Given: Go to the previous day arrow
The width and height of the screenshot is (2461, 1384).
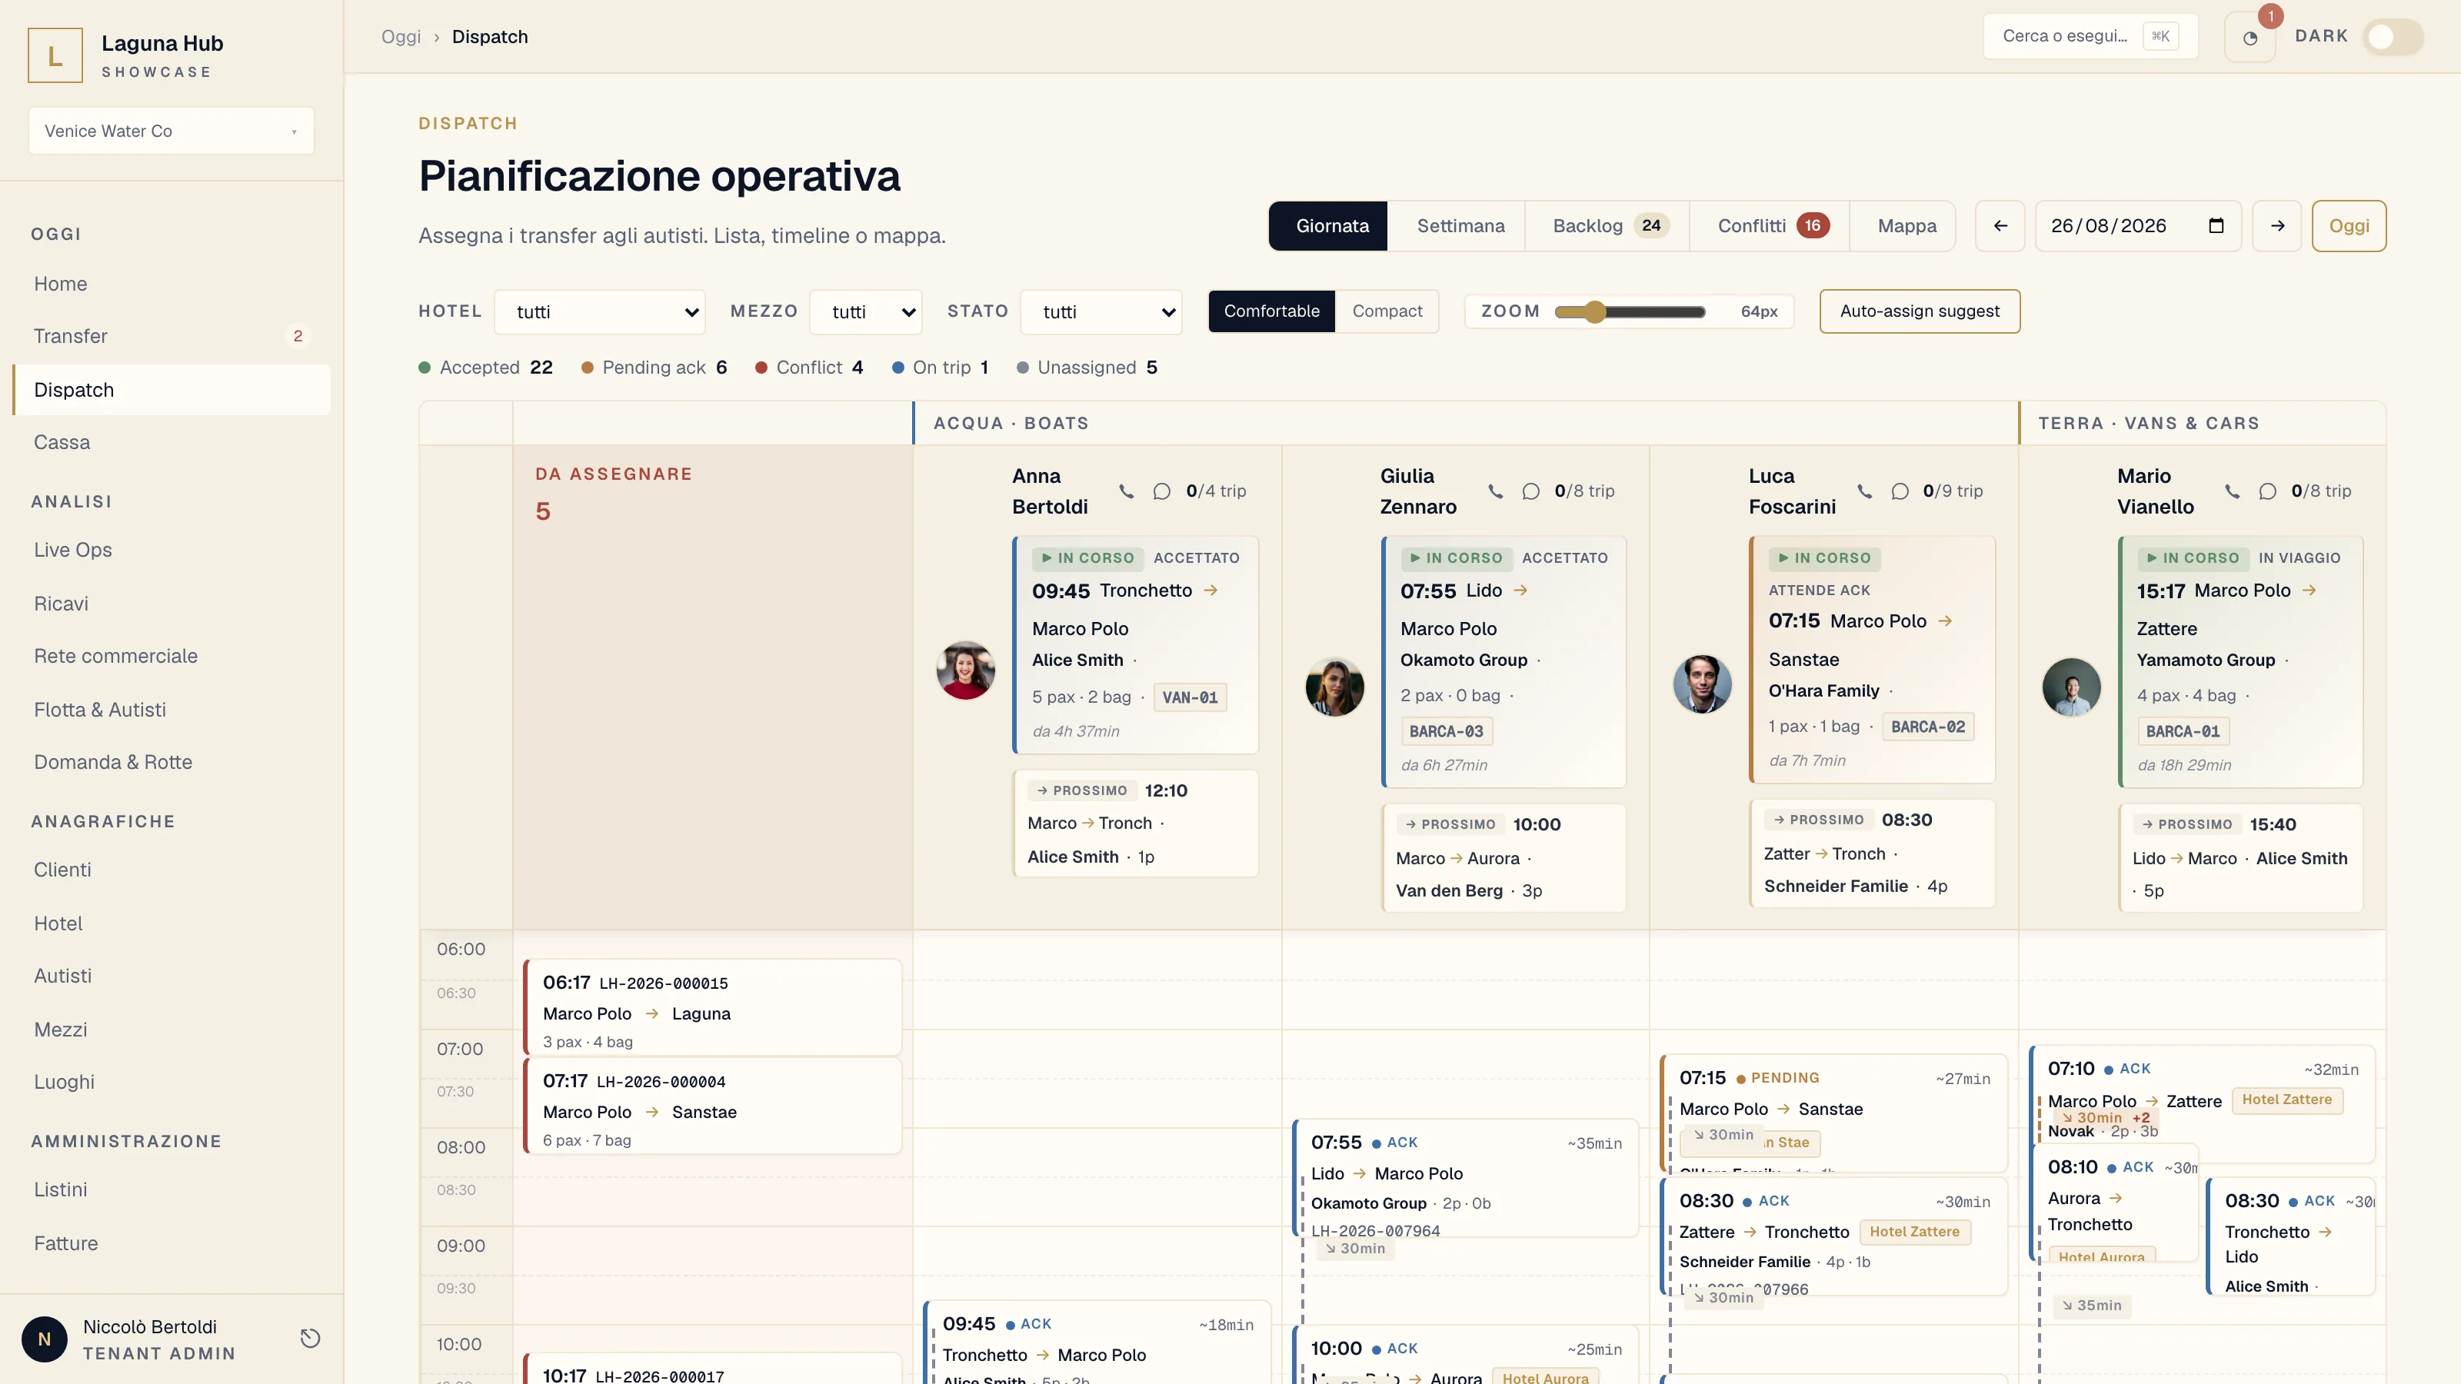Looking at the screenshot, I should click(2000, 225).
